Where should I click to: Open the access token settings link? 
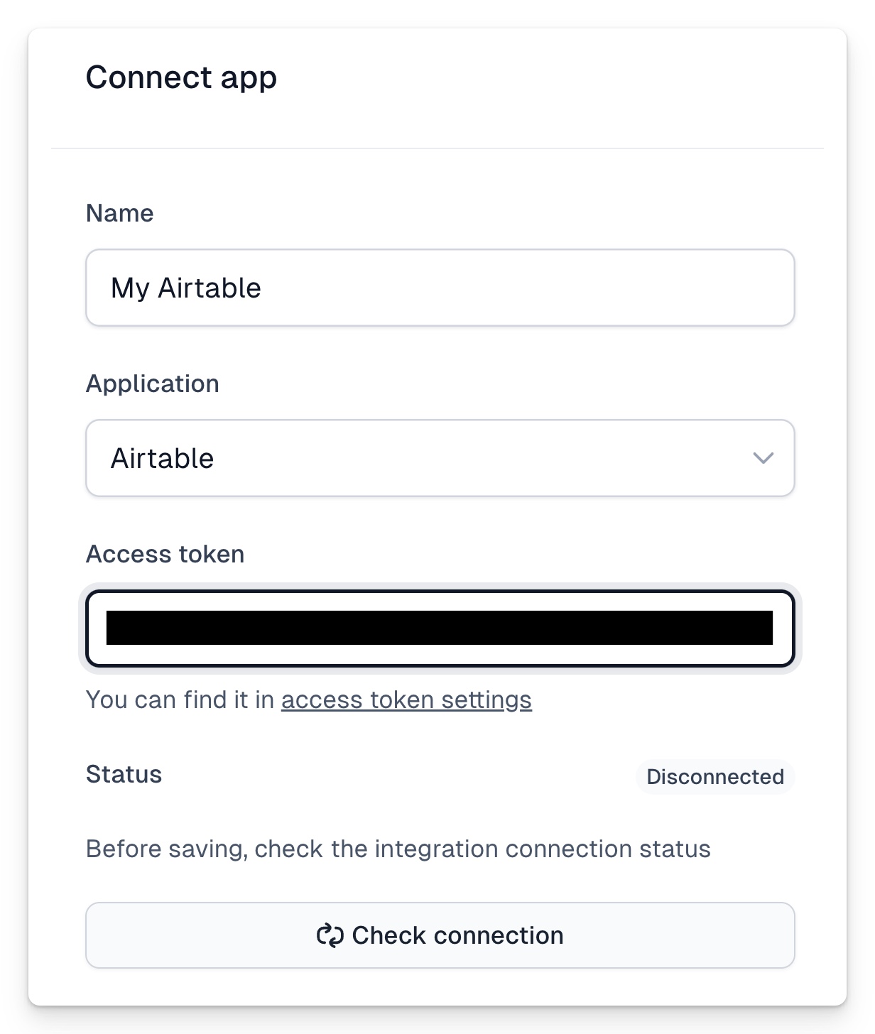coord(406,700)
